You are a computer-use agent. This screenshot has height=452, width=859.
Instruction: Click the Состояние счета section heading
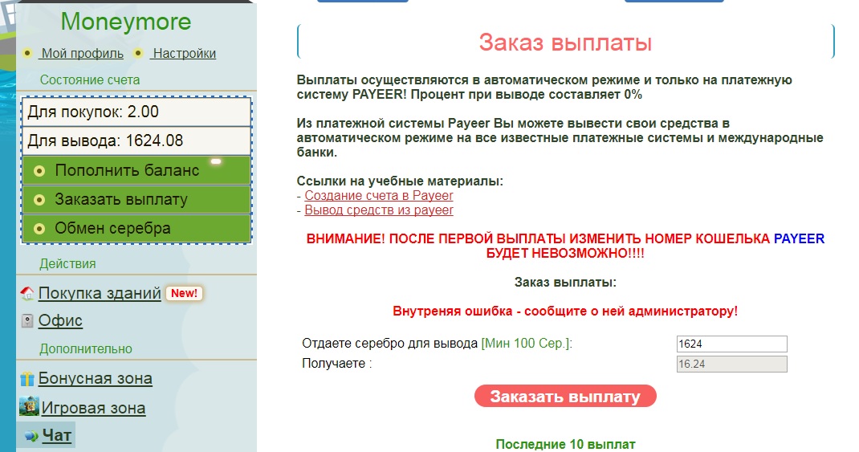point(90,80)
